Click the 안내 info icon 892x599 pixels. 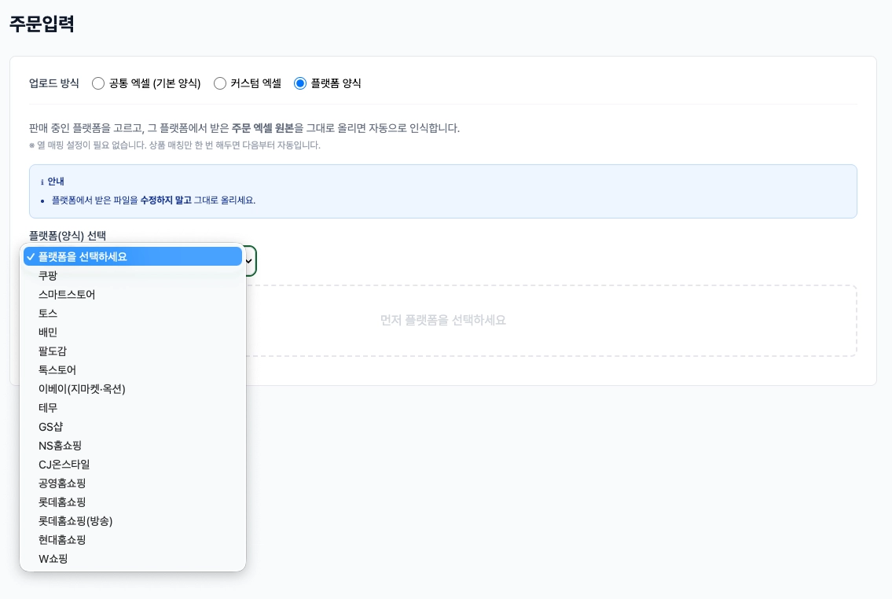coord(42,182)
